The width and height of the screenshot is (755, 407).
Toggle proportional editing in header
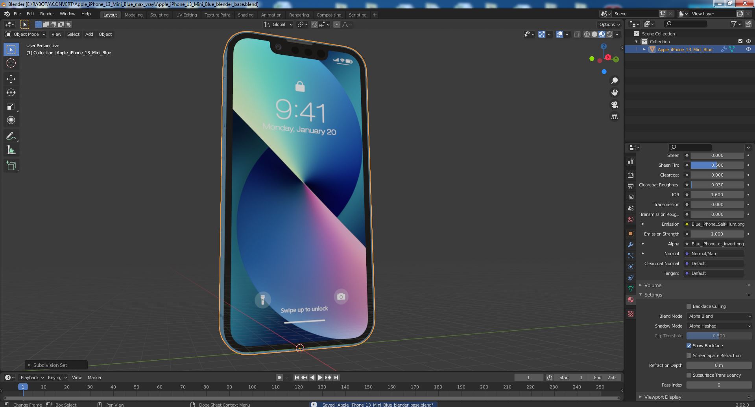pos(337,24)
